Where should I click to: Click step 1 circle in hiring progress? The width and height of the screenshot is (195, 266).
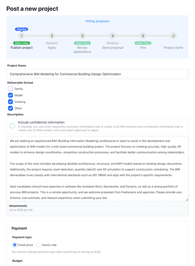(22, 36)
